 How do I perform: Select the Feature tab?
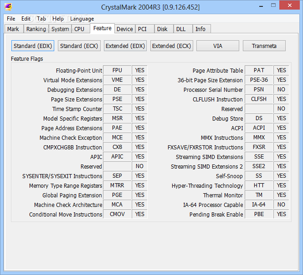click(x=102, y=28)
